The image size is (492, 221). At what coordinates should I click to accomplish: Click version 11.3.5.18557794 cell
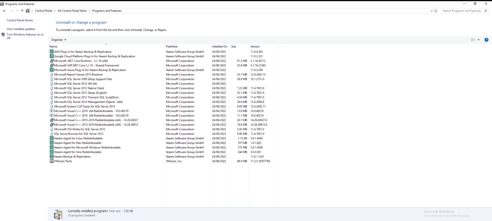click(x=260, y=161)
